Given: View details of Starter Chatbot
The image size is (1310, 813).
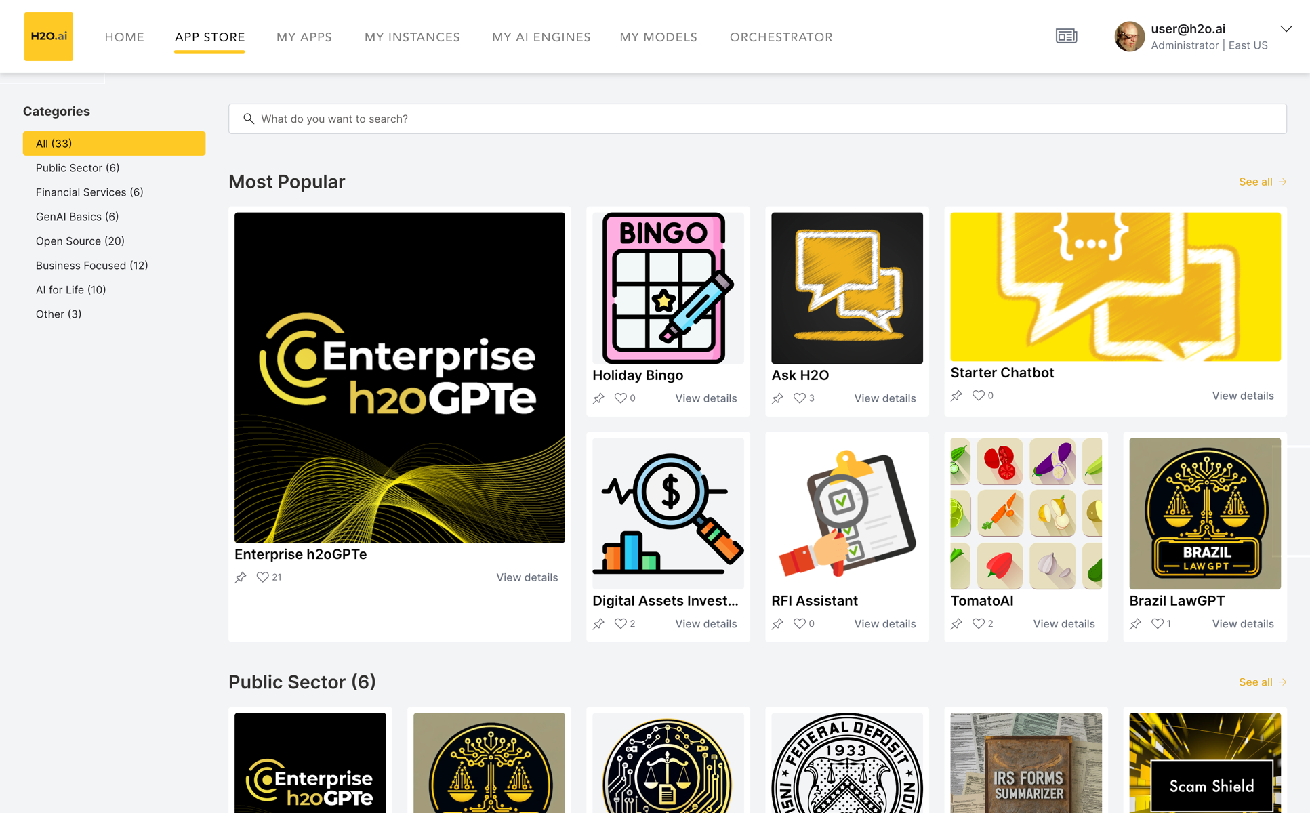Looking at the screenshot, I should [1242, 396].
